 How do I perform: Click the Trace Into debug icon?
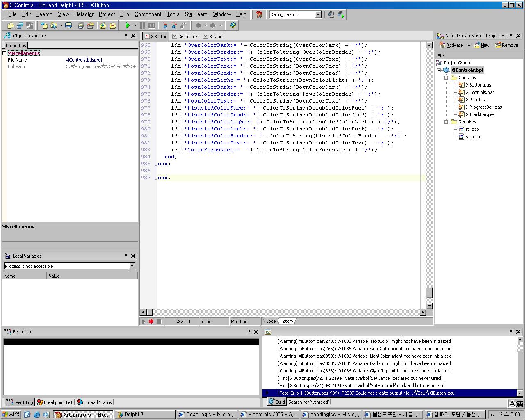(164, 25)
